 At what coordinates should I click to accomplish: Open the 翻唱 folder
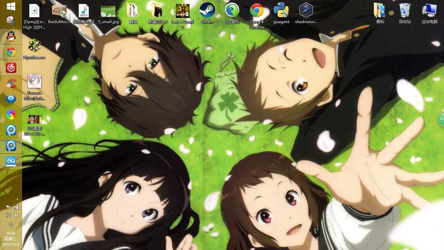[x=133, y=11]
